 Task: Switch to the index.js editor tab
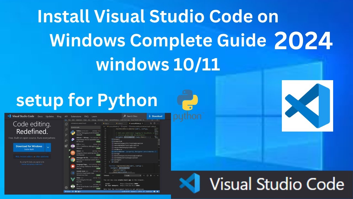point(120,124)
